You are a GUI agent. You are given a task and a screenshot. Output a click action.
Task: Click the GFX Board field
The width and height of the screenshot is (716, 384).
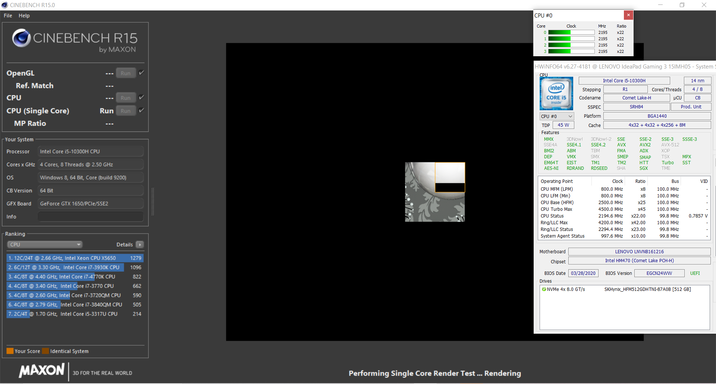(91, 204)
